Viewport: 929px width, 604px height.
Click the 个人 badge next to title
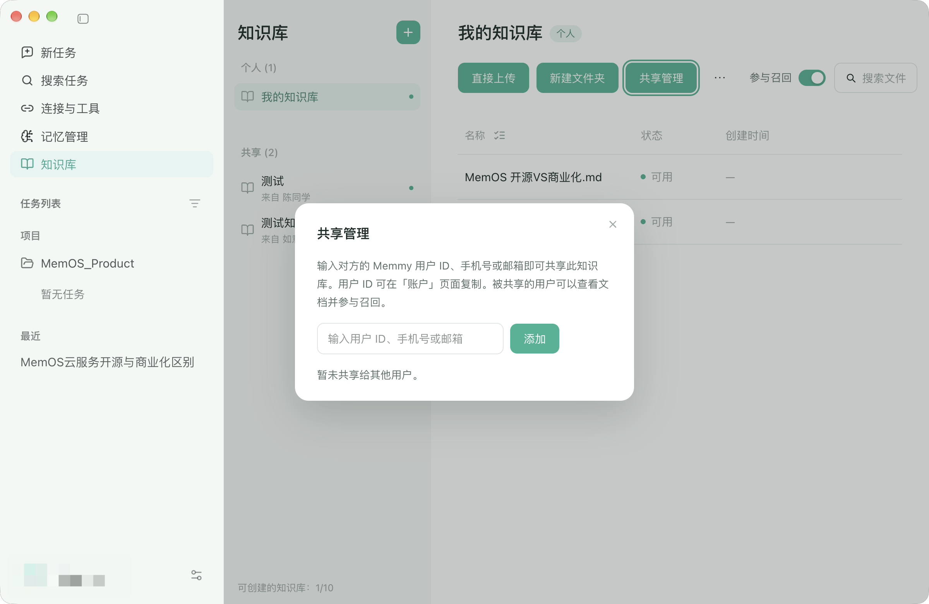click(x=565, y=34)
